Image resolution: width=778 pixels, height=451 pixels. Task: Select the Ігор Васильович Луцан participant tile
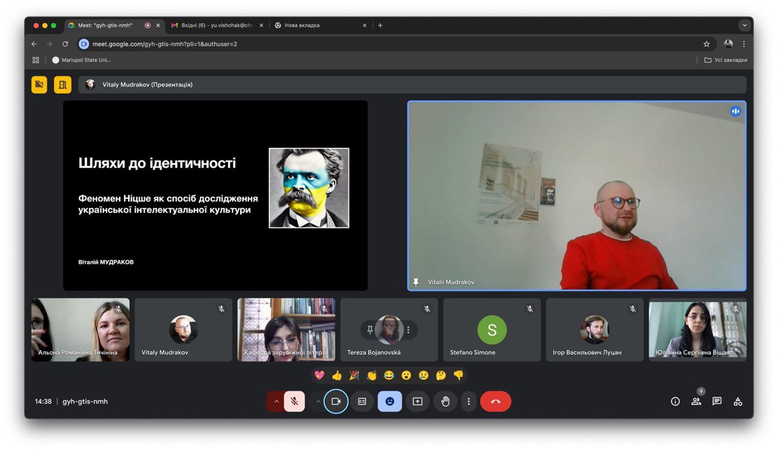(x=594, y=330)
